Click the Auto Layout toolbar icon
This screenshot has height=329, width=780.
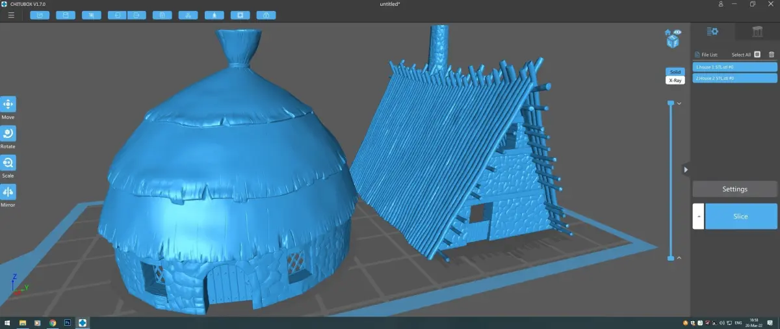coord(188,15)
